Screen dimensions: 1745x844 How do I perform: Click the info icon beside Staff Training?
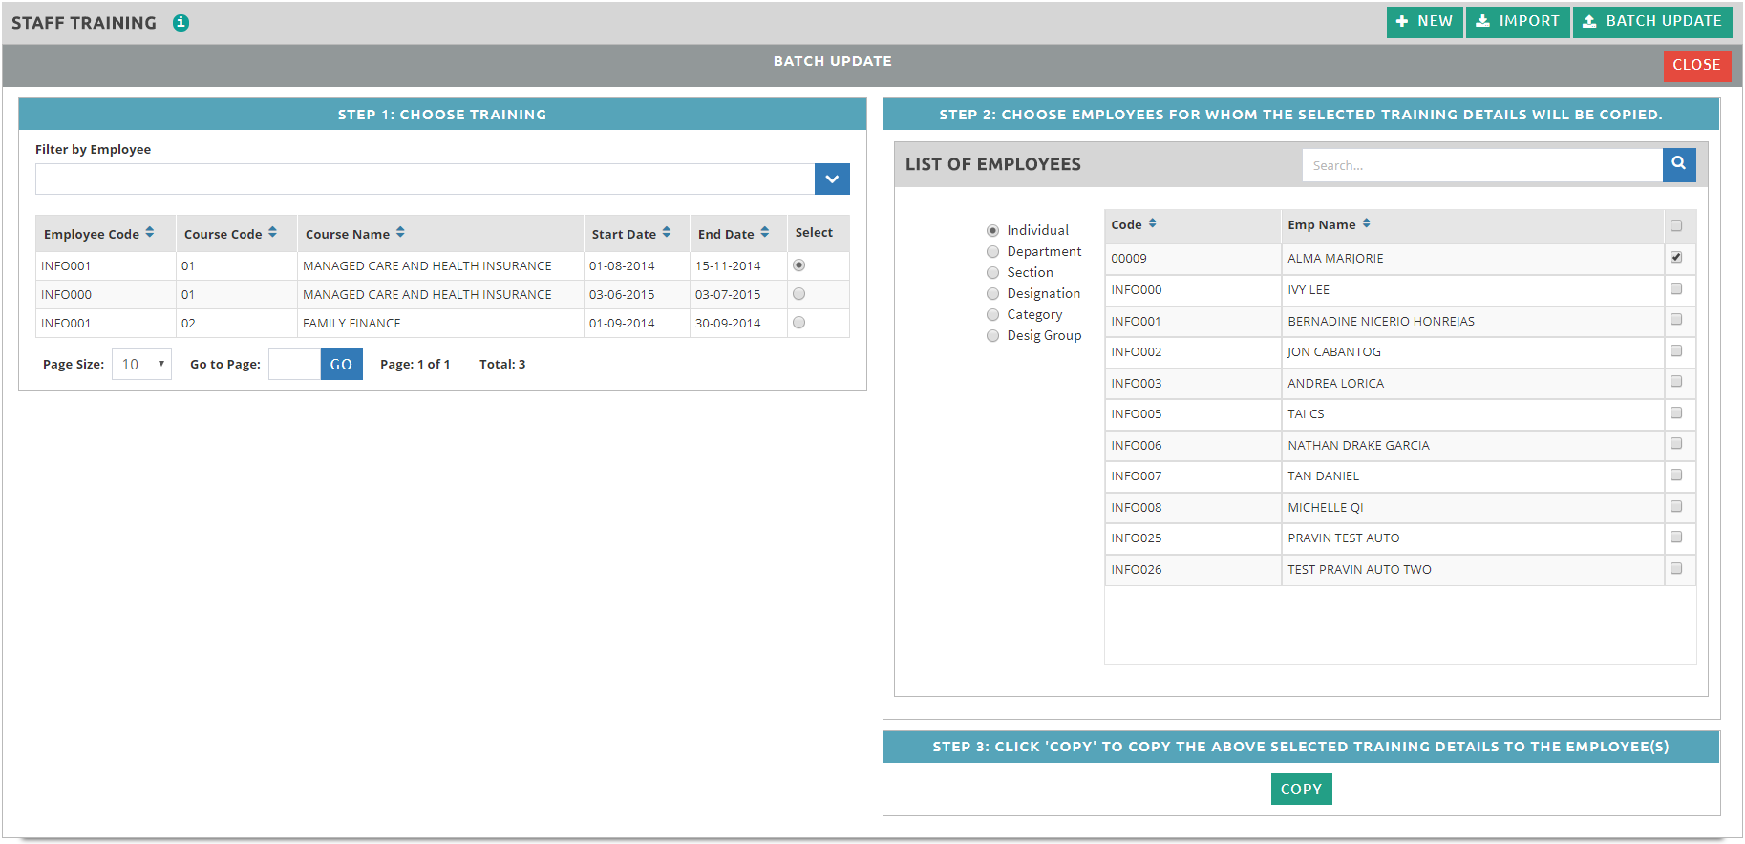pos(181,23)
